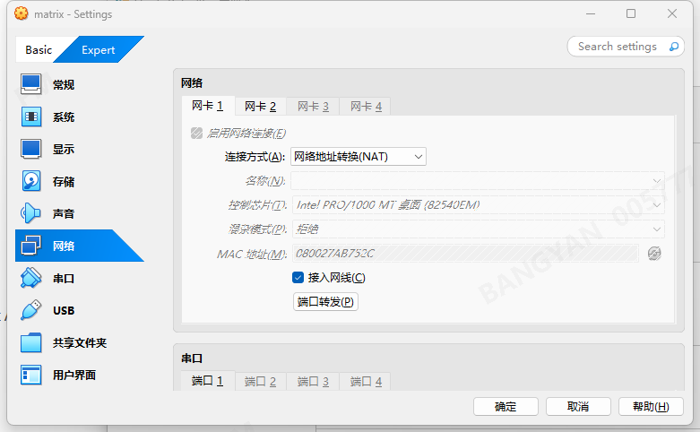The image size is (700, 432).
Task: Click the VirtualBox settings gear title icon
Action: tap(21, 13)
